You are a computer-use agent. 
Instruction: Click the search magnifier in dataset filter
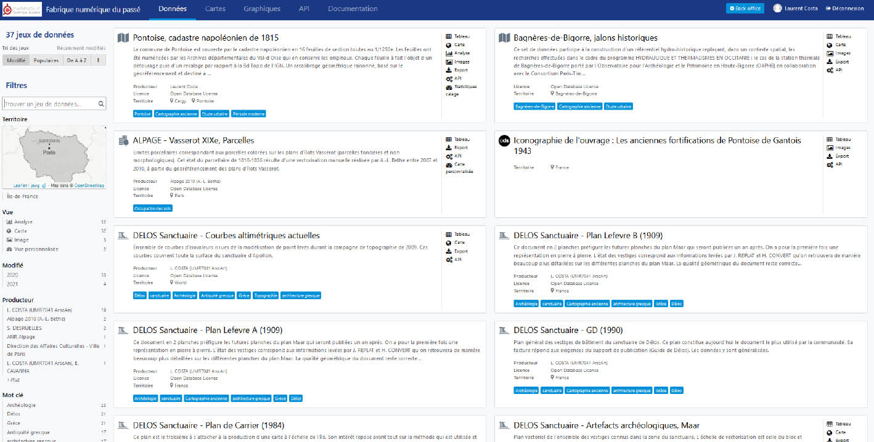(x=101, y=104)
